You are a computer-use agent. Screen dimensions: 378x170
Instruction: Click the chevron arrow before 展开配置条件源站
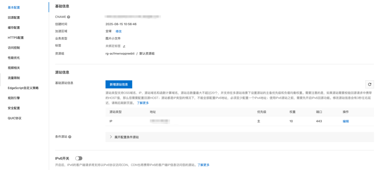pos(111,137)
